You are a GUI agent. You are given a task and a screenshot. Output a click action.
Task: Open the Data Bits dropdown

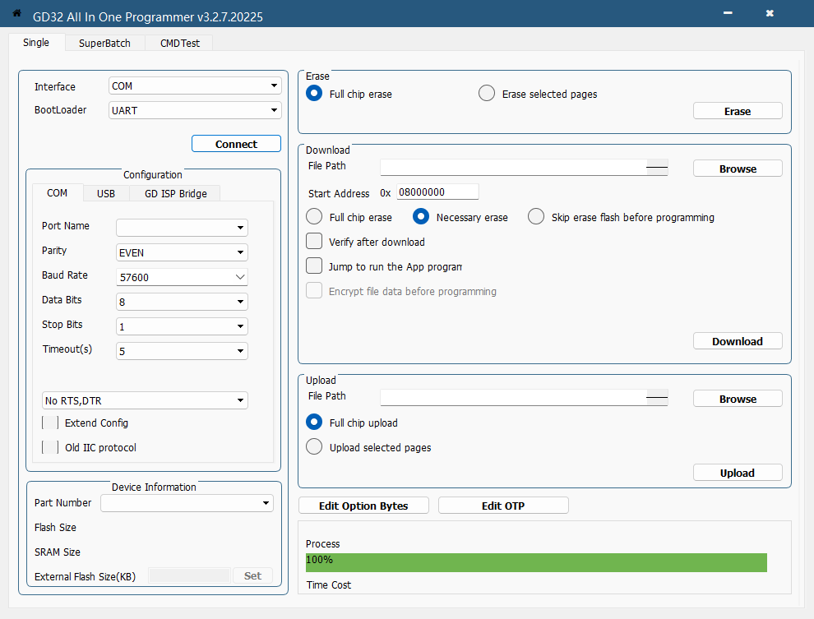pos(182,302)
